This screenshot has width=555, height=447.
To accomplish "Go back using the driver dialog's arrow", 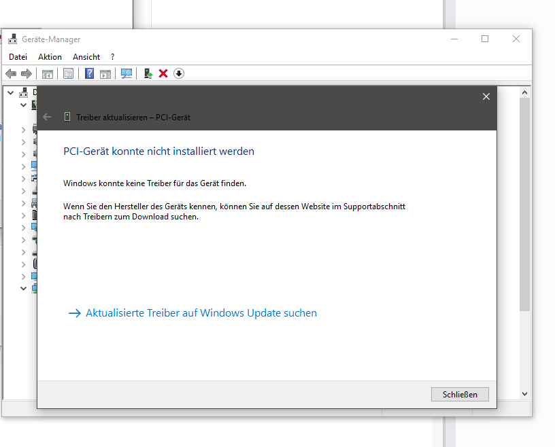I will pyautogui.click(x=47, y=117).
